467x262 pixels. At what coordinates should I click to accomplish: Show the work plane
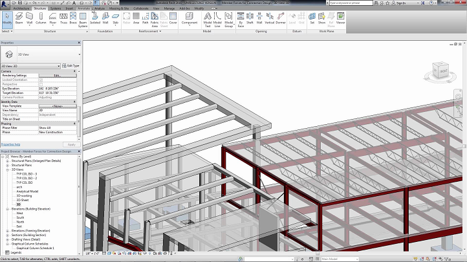[321, 19]
